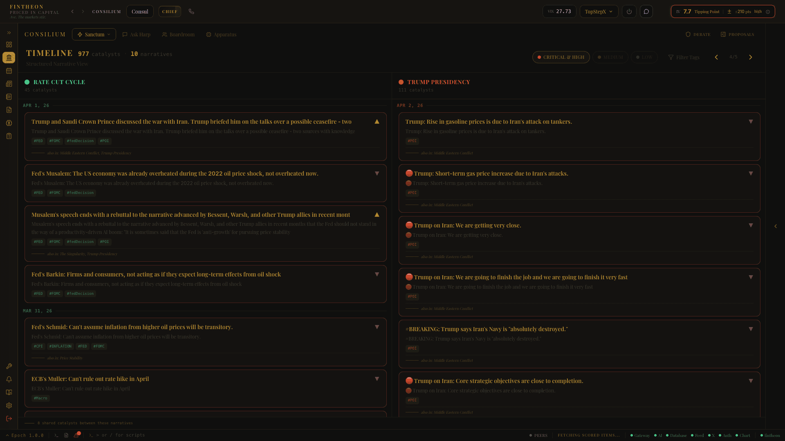The image size is (785, 441).
Task: Toggle the MEDIUM severity filter
Action: [610, 57]
